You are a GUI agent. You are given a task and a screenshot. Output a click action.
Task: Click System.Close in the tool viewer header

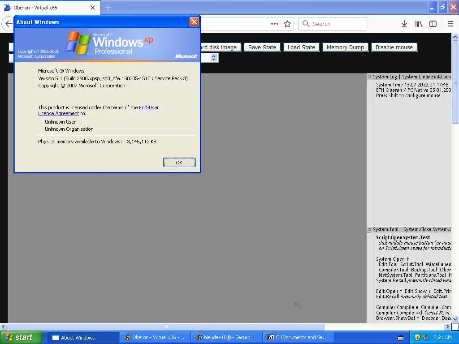[x=417, y=229]
